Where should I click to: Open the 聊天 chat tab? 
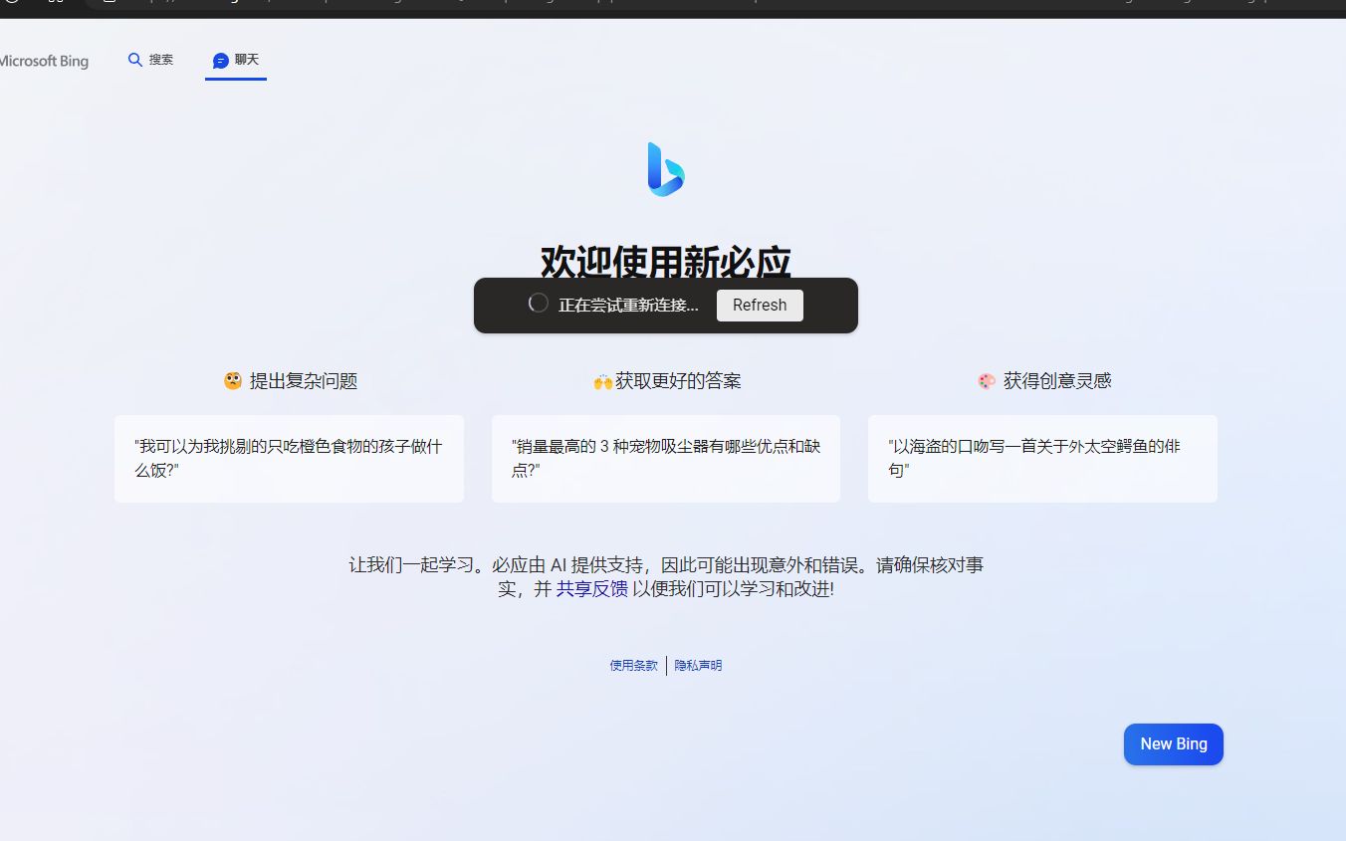pyautogui.click(x=236, y=60)
